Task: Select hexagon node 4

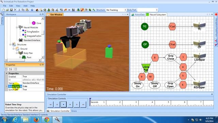Action: 183,67
